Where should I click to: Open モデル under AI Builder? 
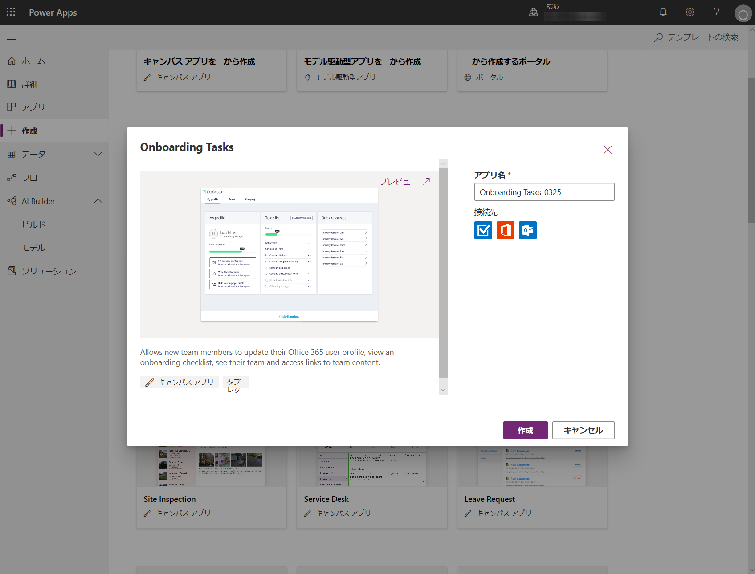pos(54,248)
